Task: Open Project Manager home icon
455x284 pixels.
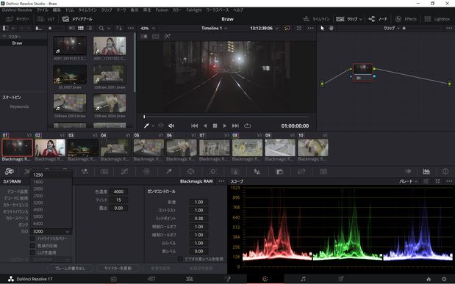Action: coord(429,279)
